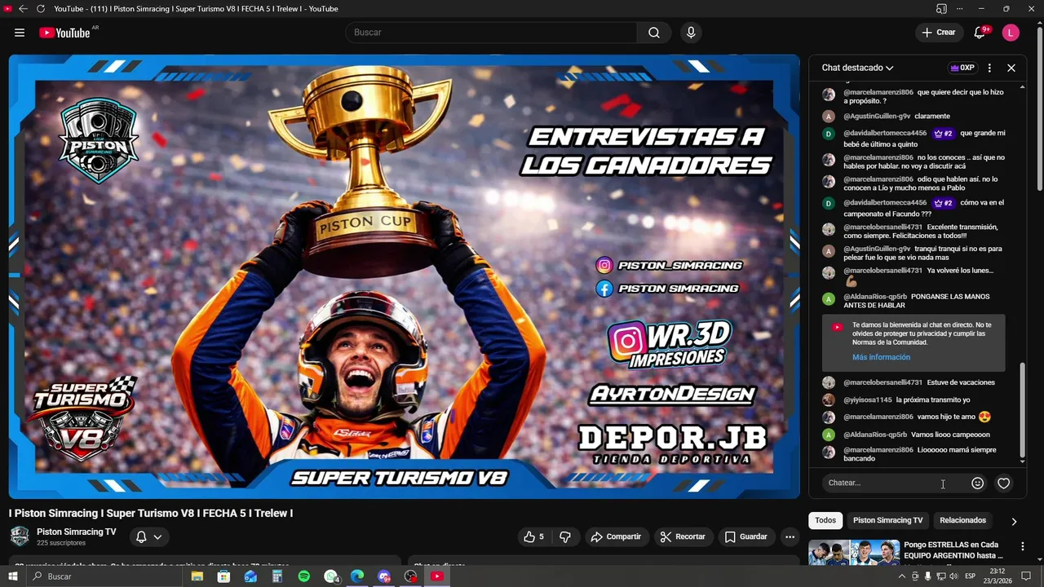Open Microsoft Store from taskbar
This screenshot has width=1044, height=587.
(x=223, y=576)
